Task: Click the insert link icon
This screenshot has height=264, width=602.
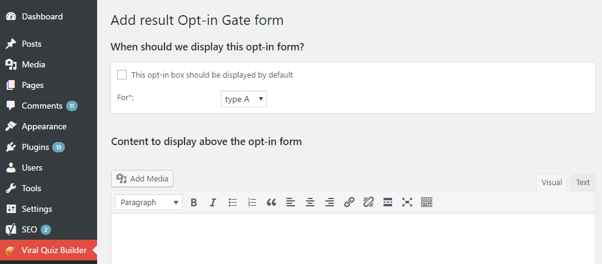Action: pyautogui.click(x=349, y=203)
